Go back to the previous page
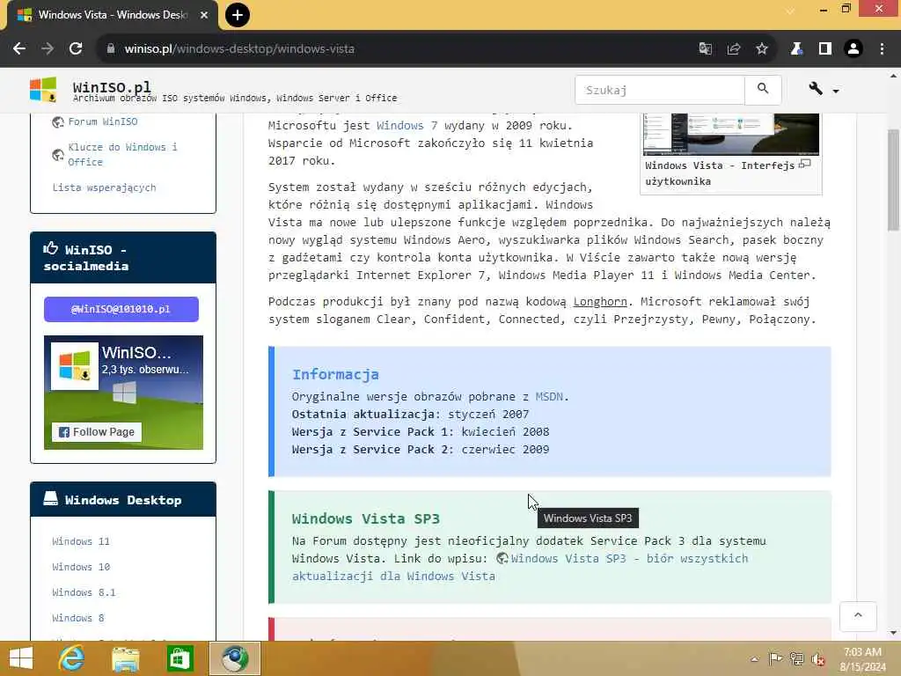The height and width of the screenshot is (676, 901). pos(19,49)
